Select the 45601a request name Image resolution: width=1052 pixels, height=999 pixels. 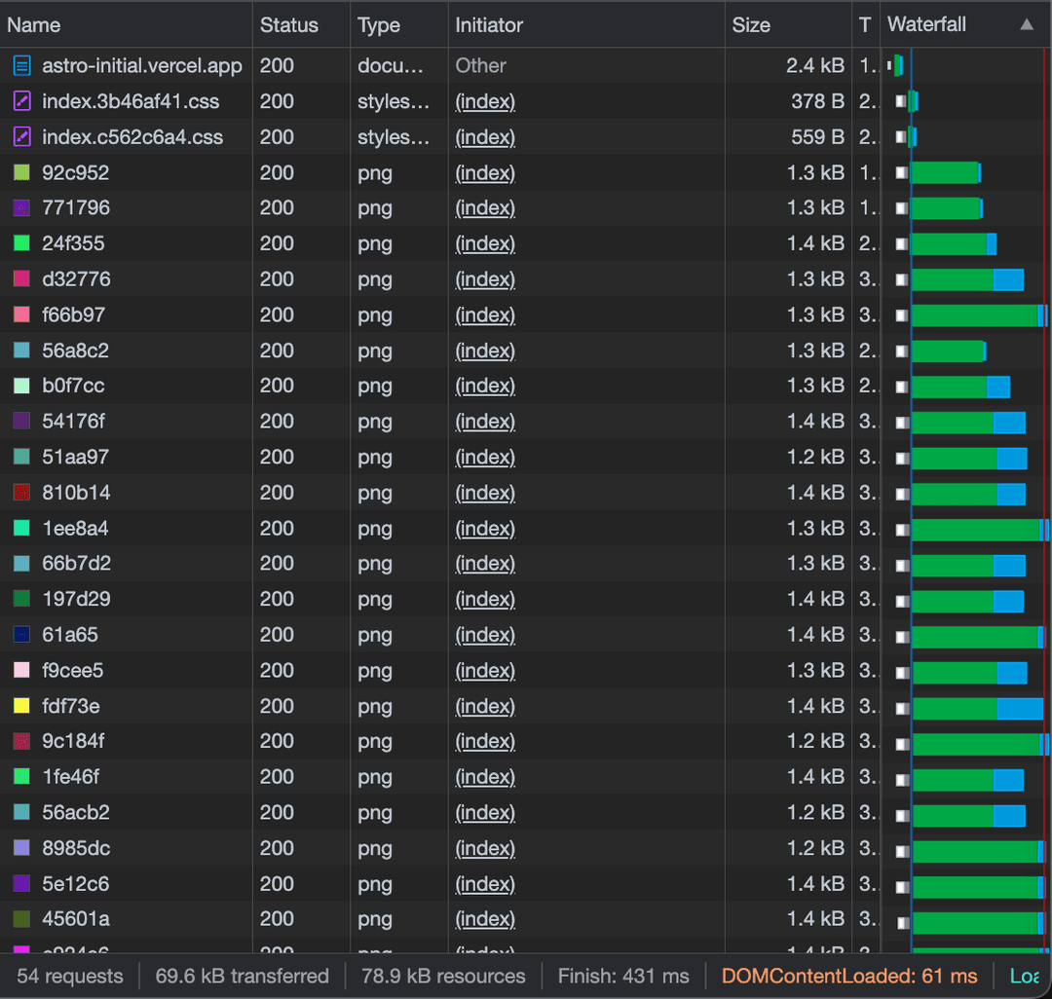click(x=76, y=919)
